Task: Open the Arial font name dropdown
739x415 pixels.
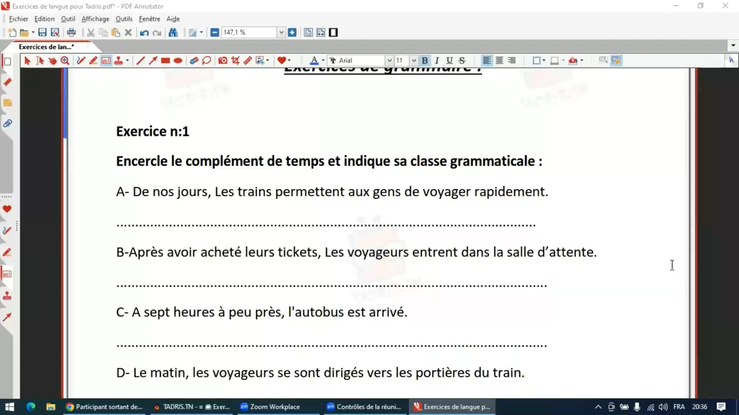Action: [389, 60]
